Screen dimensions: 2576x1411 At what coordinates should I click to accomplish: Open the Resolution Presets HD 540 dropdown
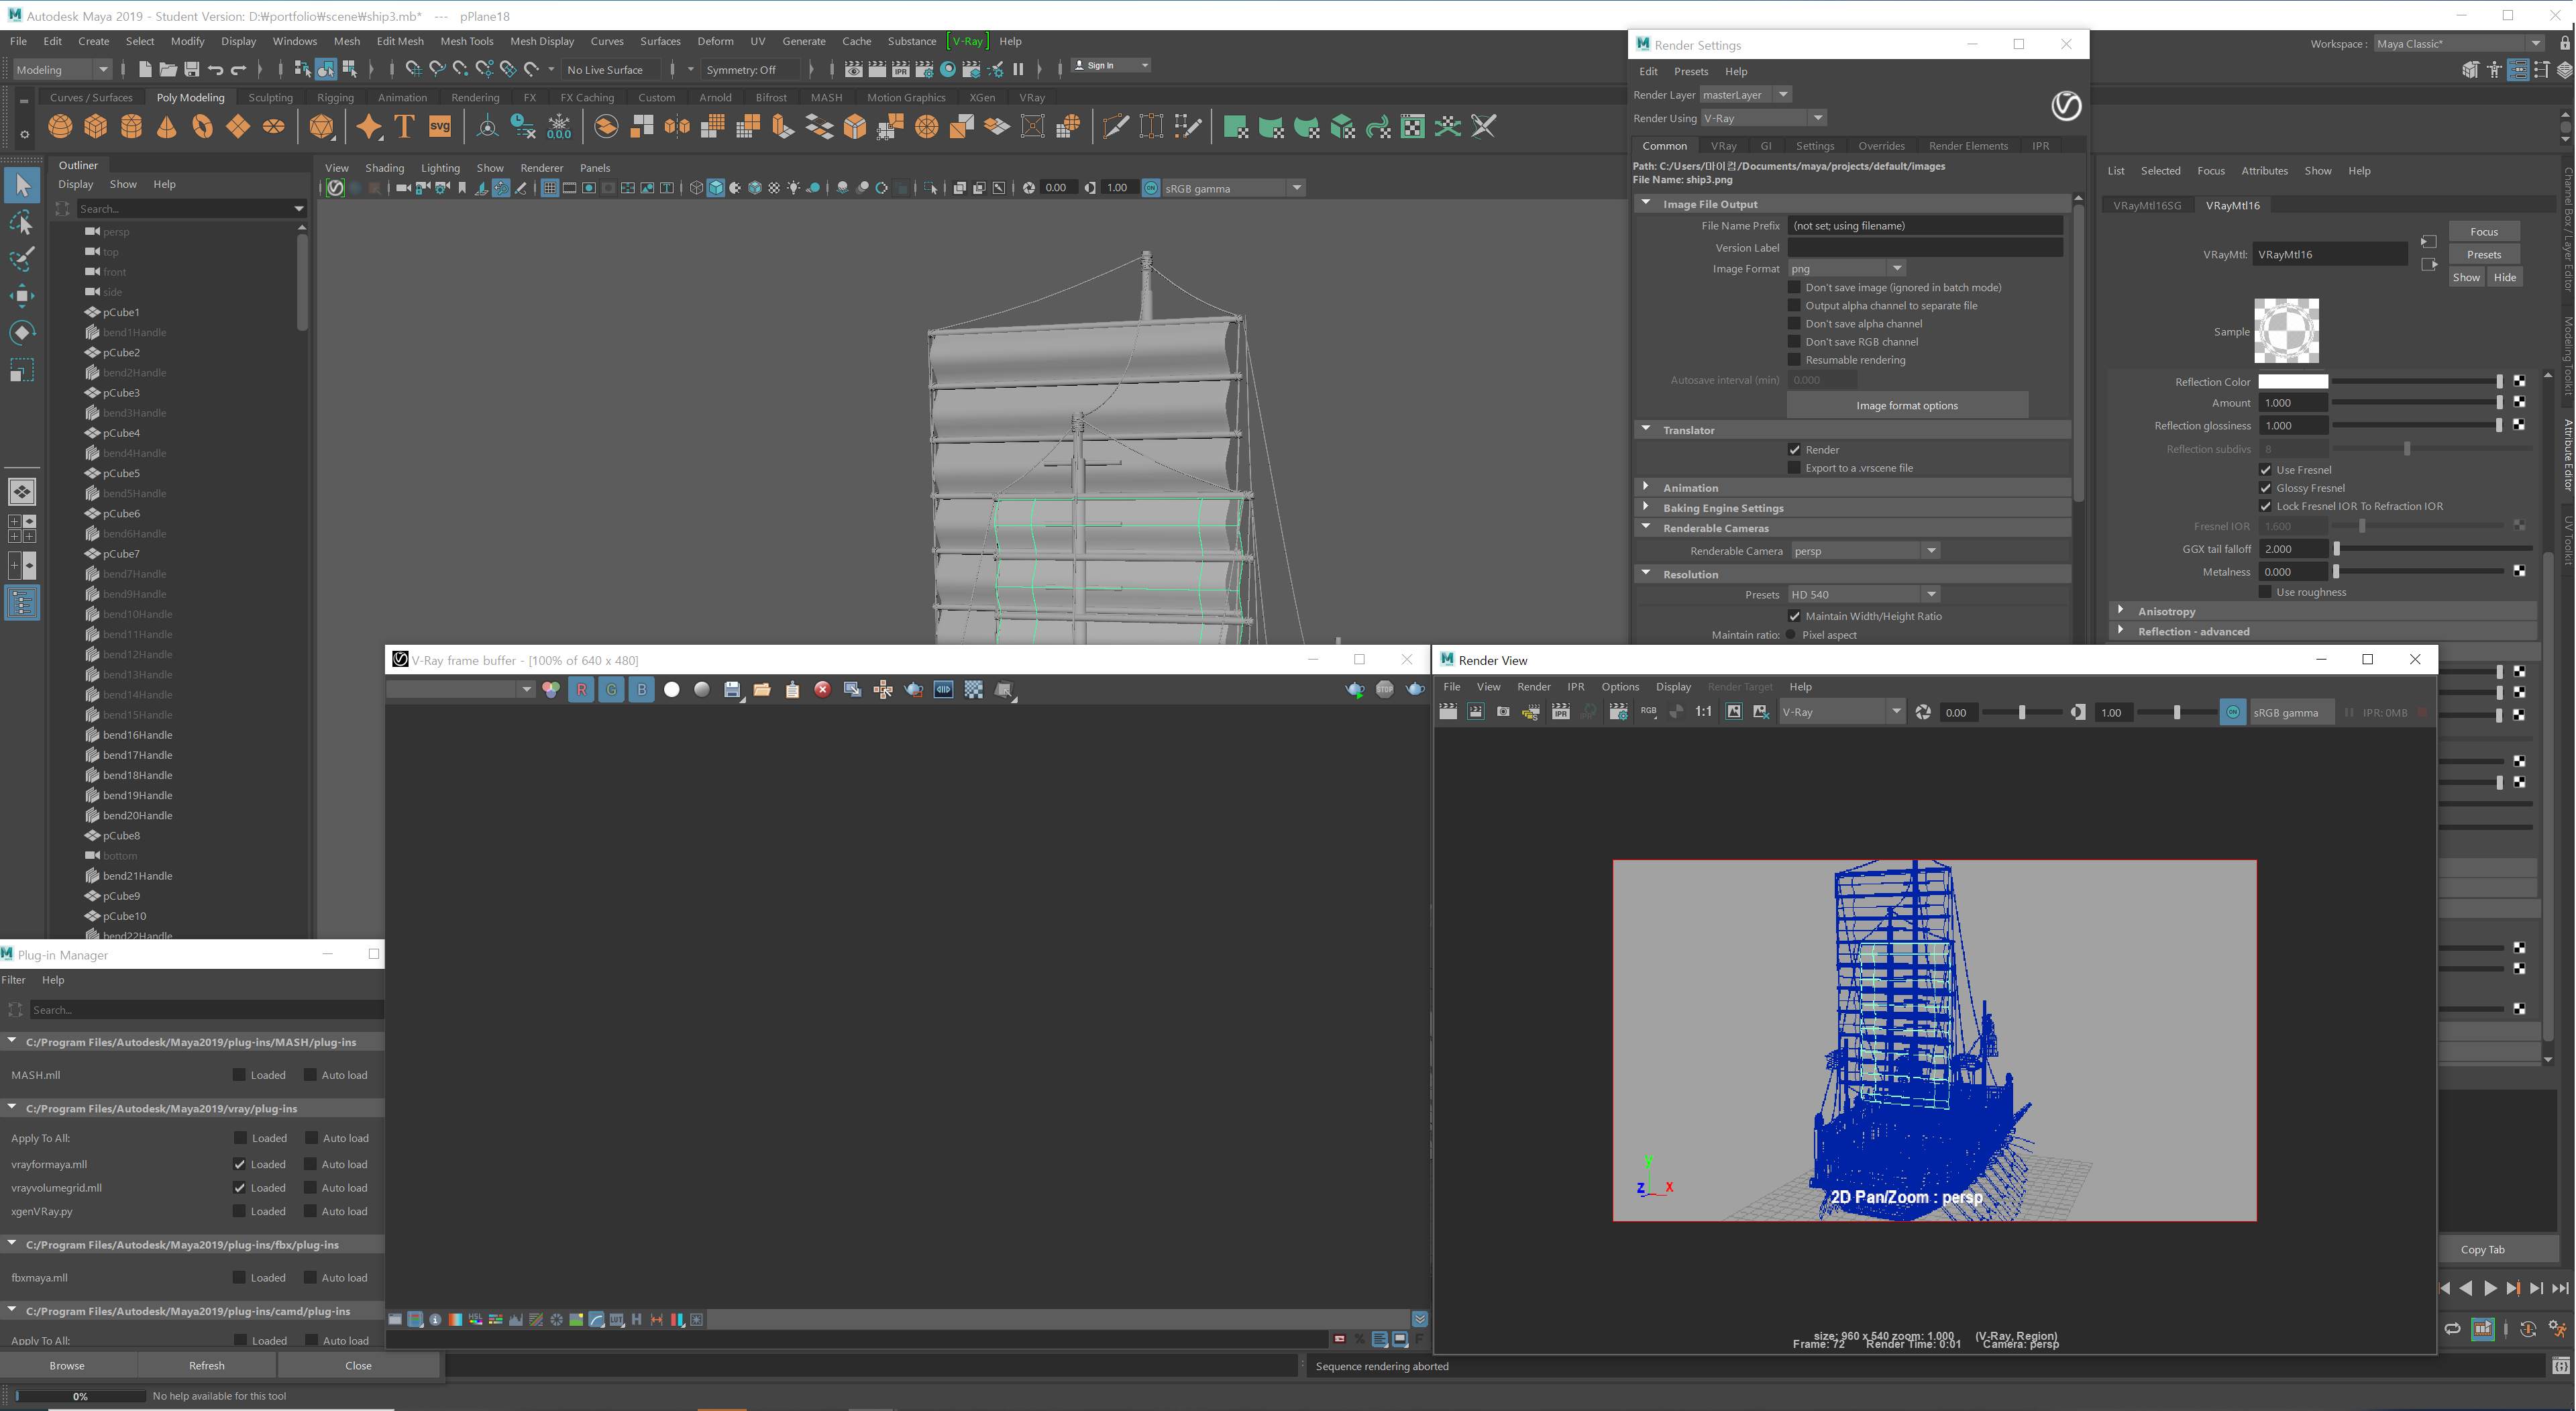click(x=1931, y=594)
